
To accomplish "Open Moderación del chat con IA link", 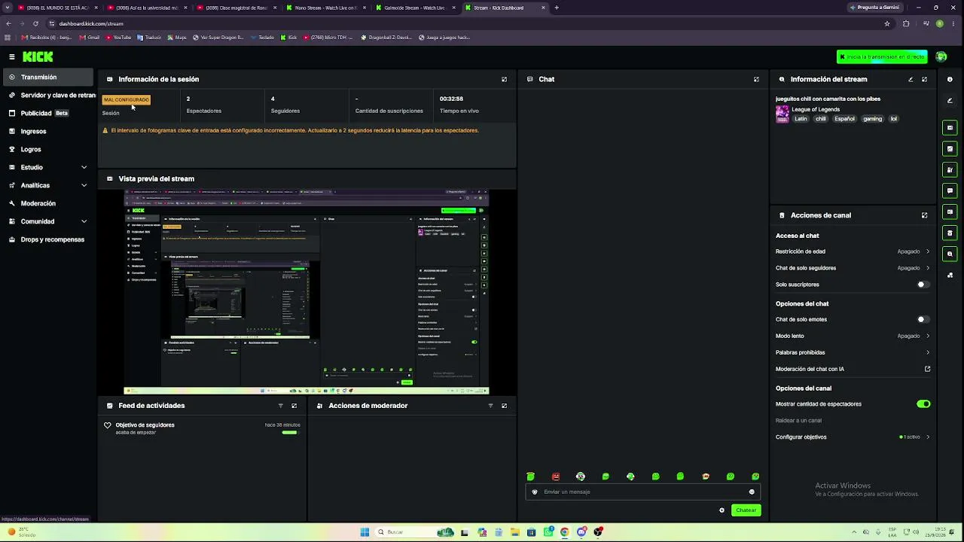I will click(x=853, y=369).
